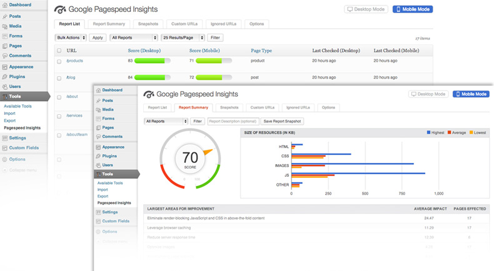This screenshot has height=271, width=494.
Task: Click Posts pin icon in back window sidebar
Action: coord(5,16)
